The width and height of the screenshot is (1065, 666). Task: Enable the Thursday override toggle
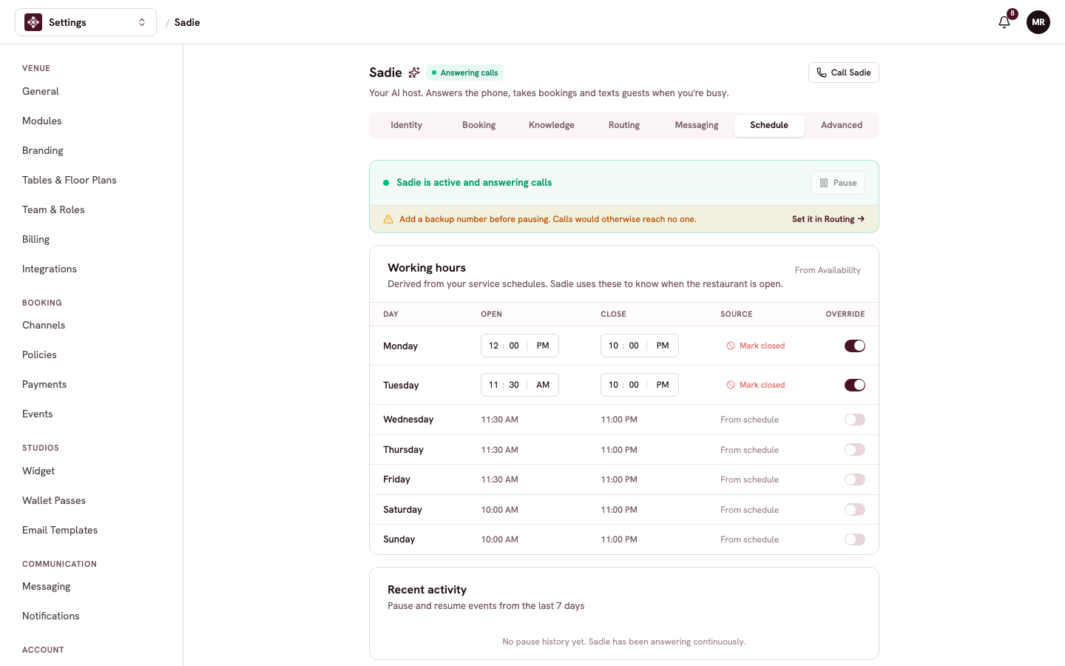tap(855, 450)
